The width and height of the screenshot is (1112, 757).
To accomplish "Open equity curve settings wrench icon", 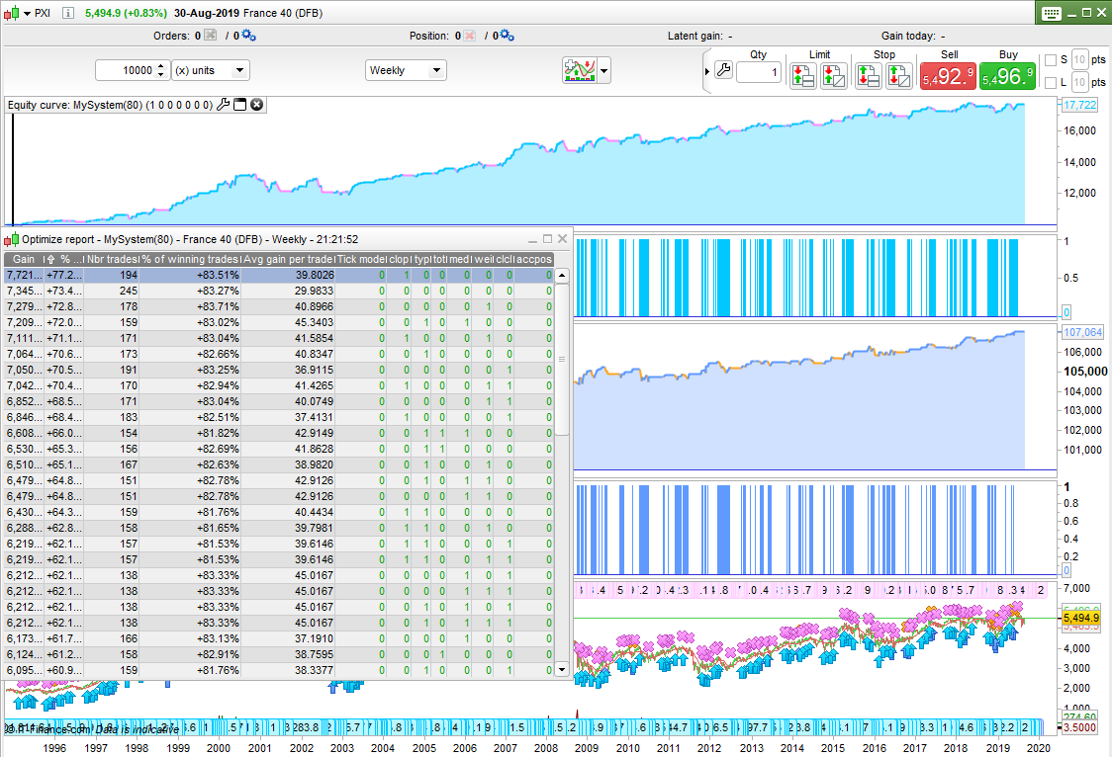I will (x=223, y=105).
